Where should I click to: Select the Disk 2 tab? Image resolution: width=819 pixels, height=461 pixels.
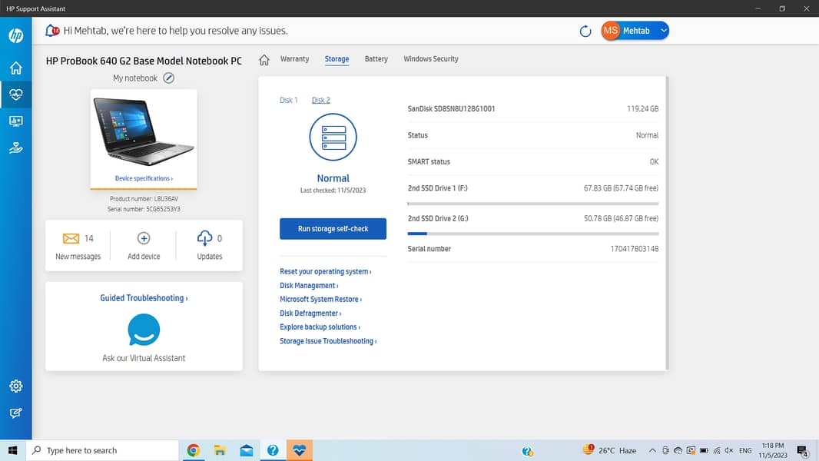point(320,100)
